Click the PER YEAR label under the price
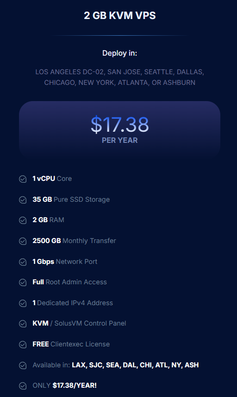237x397 pixels. (119, 140)
